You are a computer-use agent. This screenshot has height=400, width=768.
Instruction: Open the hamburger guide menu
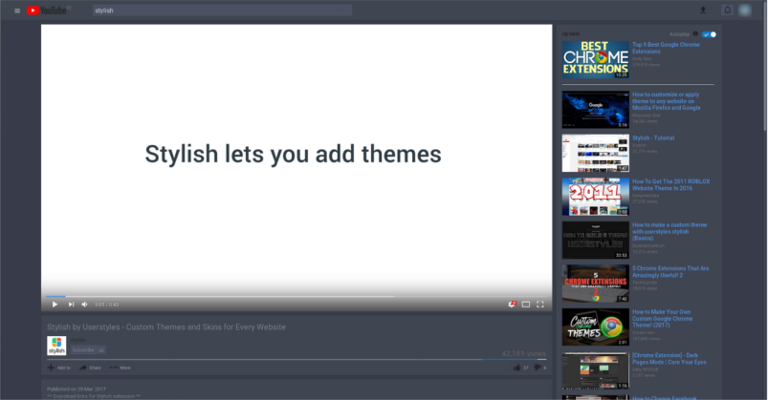(17, 11)
